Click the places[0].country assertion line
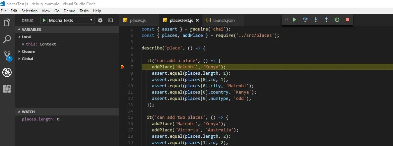The width and height of the screenshot is (393, 146). 204,92
